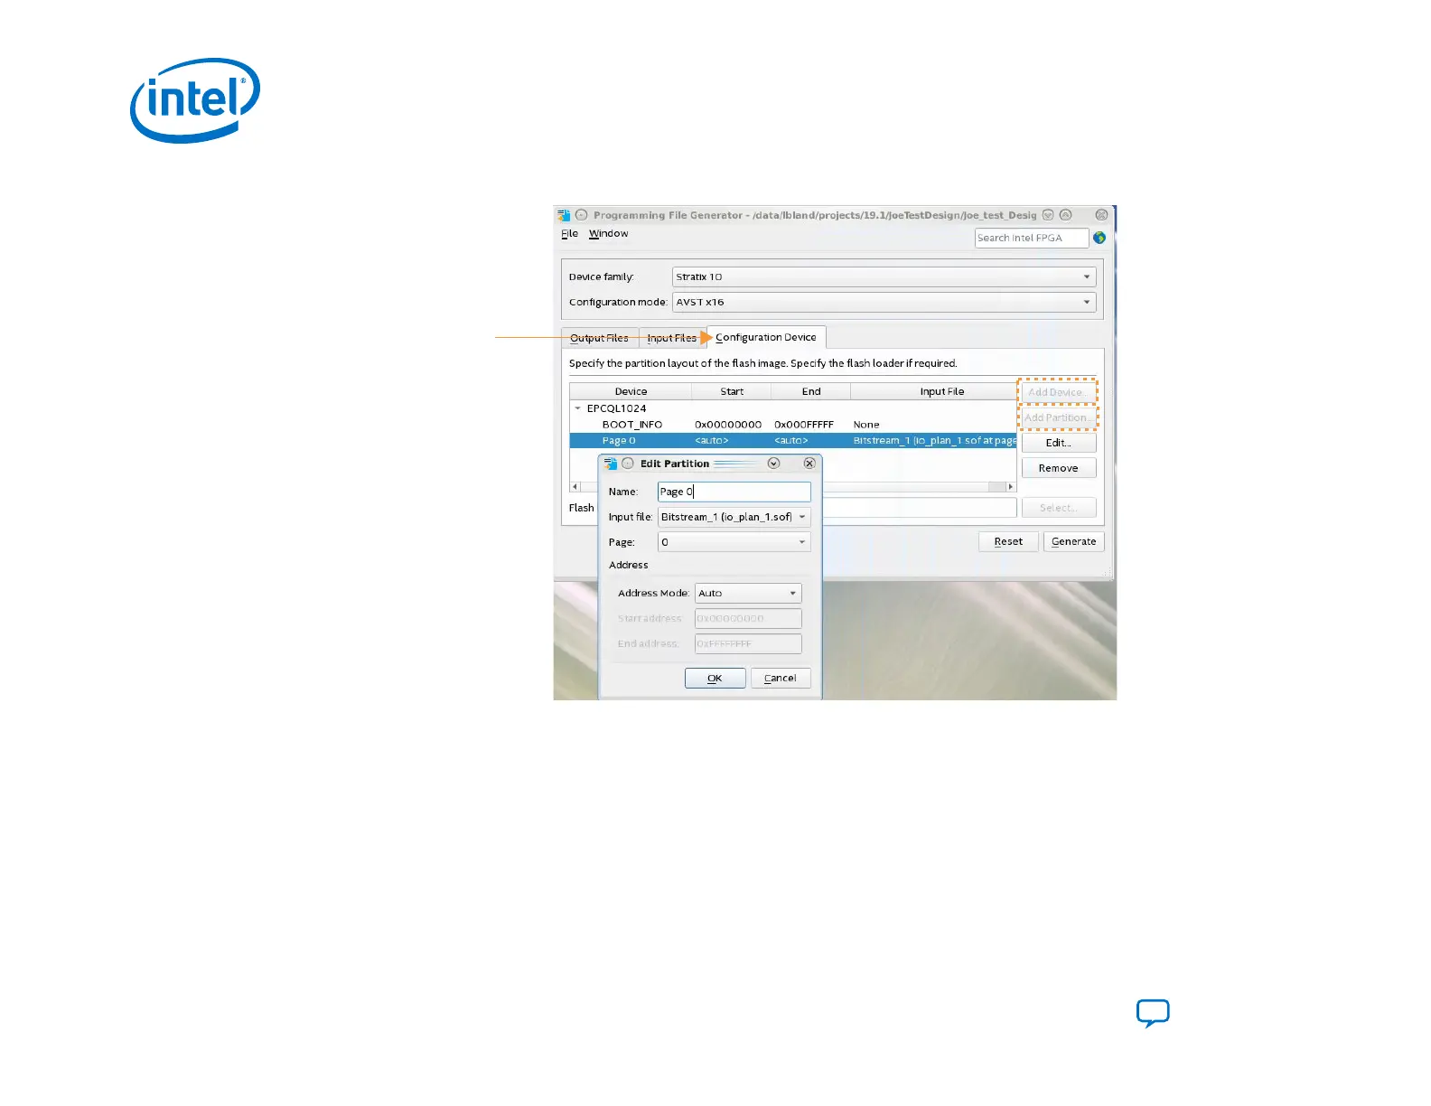Click the main window roll-up arrow button
This screenshot has width=1431, height=1106.
click(1065, 215)
